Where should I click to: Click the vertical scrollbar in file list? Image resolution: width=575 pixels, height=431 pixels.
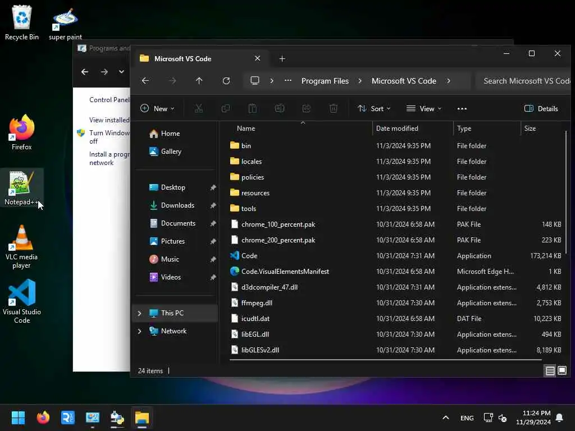(567, 192)
